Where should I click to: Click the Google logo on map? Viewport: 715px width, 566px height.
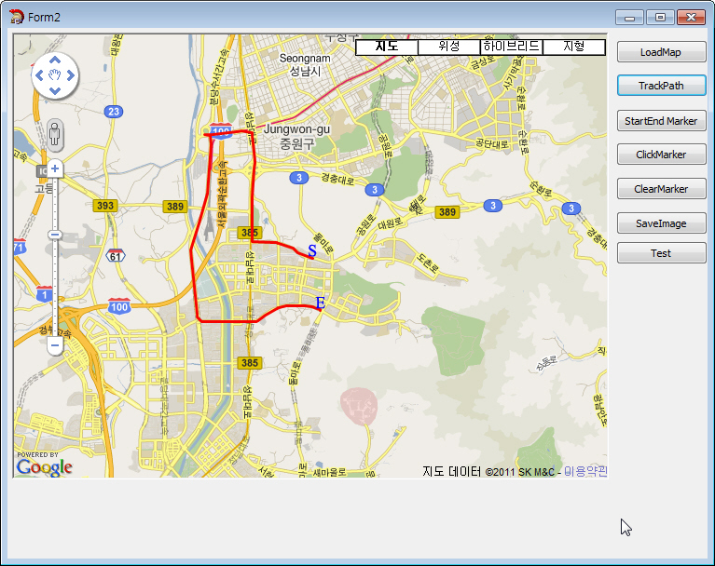[44, 466]
